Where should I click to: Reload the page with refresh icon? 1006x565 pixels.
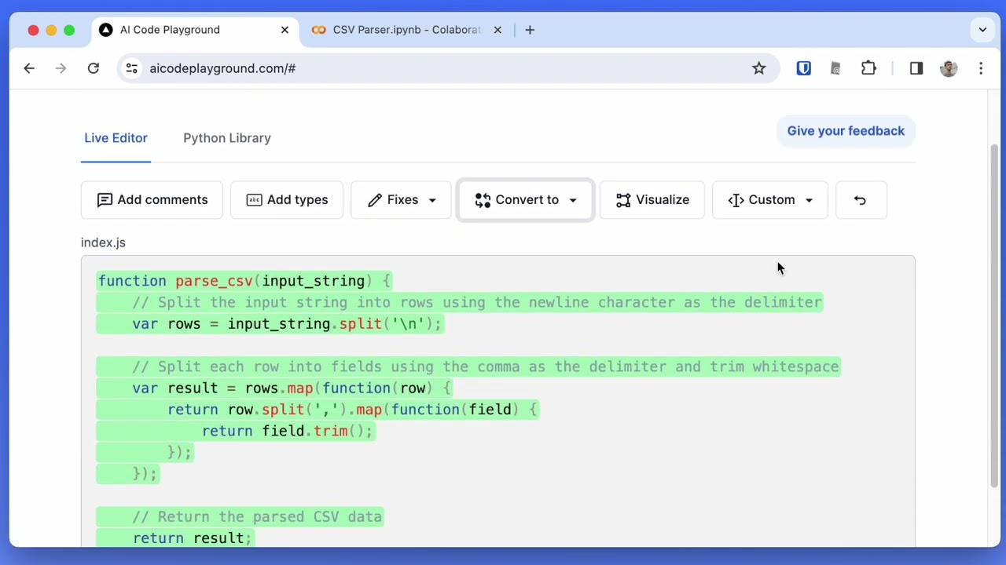(94, 68)
